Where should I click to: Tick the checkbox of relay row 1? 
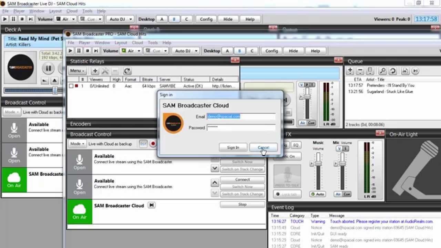[x=71, y=86]
